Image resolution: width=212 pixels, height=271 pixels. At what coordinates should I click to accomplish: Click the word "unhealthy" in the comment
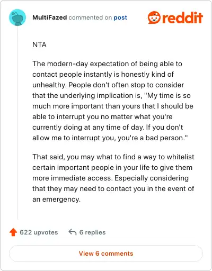pyautogui.click(x=49, y=85)
